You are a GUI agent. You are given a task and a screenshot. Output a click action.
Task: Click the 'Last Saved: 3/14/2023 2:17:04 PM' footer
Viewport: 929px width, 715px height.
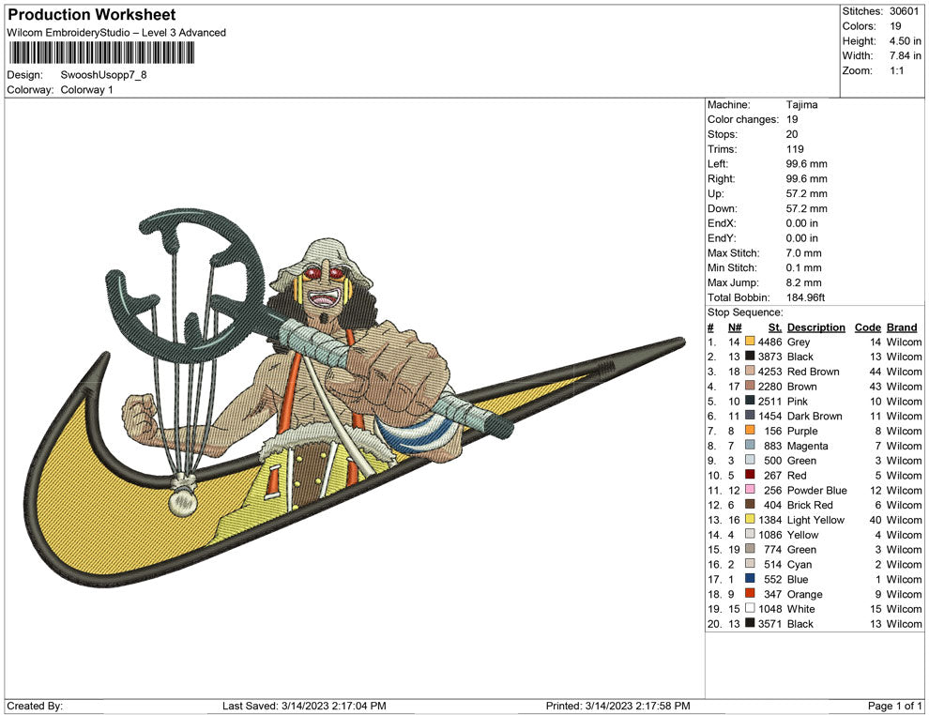coord(304,706)
